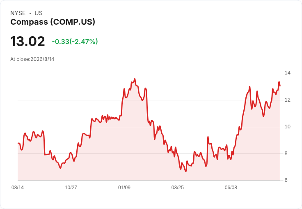
Task: Click the NYSE exchange label
Action: [18, 13]
